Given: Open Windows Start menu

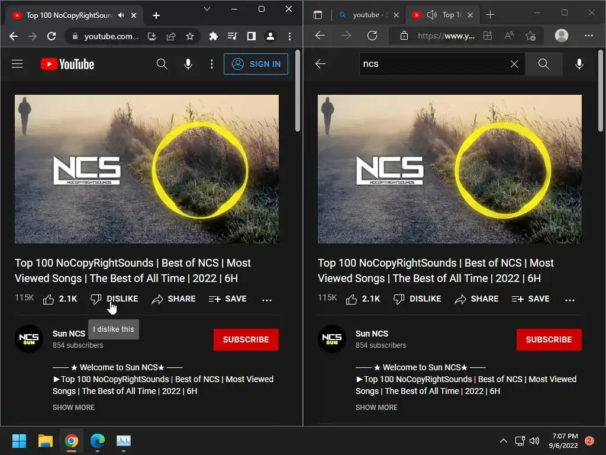Looking at the screenshot, I should point(19,441).
